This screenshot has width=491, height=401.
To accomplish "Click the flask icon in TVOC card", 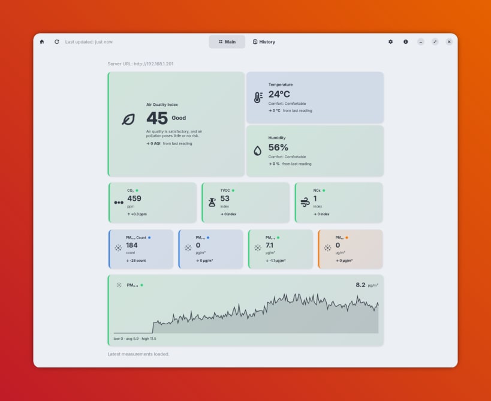I will pos(212,202).
